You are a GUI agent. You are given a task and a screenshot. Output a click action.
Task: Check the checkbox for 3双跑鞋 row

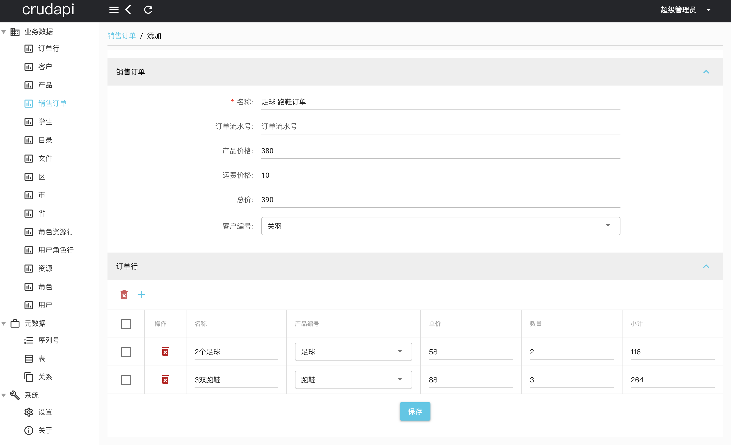[x=126, y=380]
